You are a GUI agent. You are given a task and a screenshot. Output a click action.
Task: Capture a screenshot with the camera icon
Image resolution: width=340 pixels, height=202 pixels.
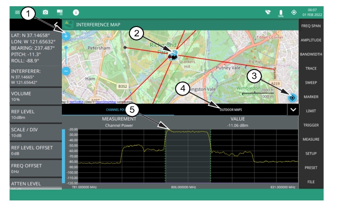45,12
